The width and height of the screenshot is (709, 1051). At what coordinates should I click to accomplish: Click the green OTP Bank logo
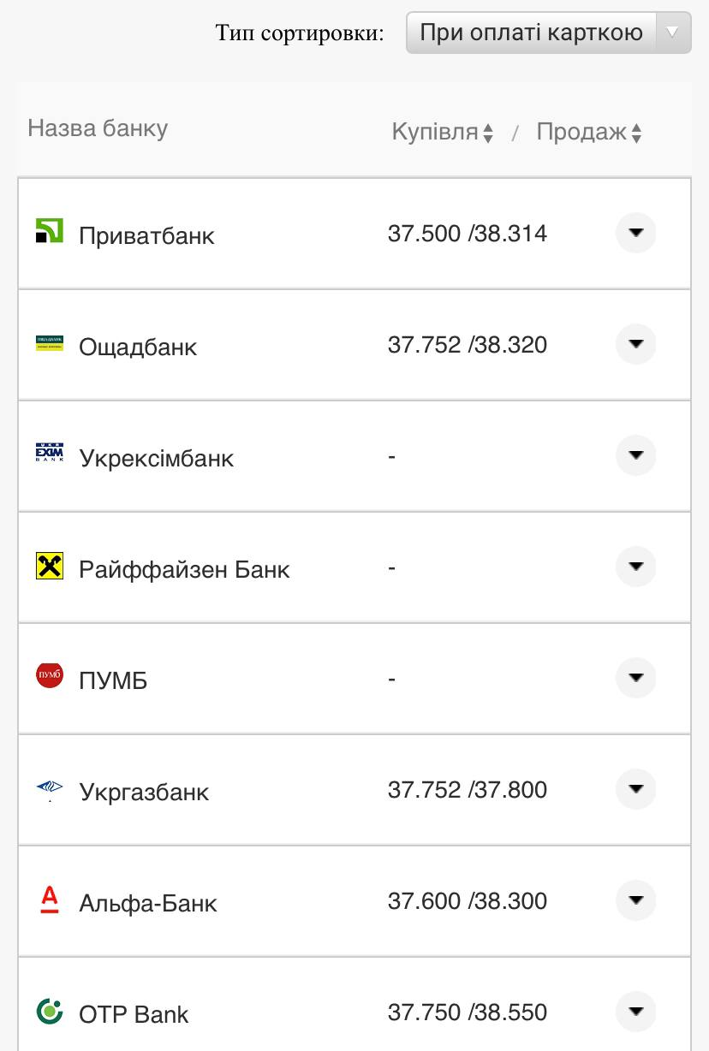[50, 1011]
